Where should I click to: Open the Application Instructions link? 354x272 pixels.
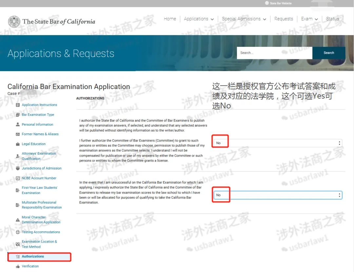click(39, 105)
